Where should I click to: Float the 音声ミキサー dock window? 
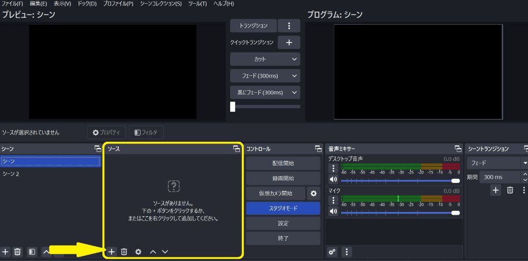tap(458, 149)
